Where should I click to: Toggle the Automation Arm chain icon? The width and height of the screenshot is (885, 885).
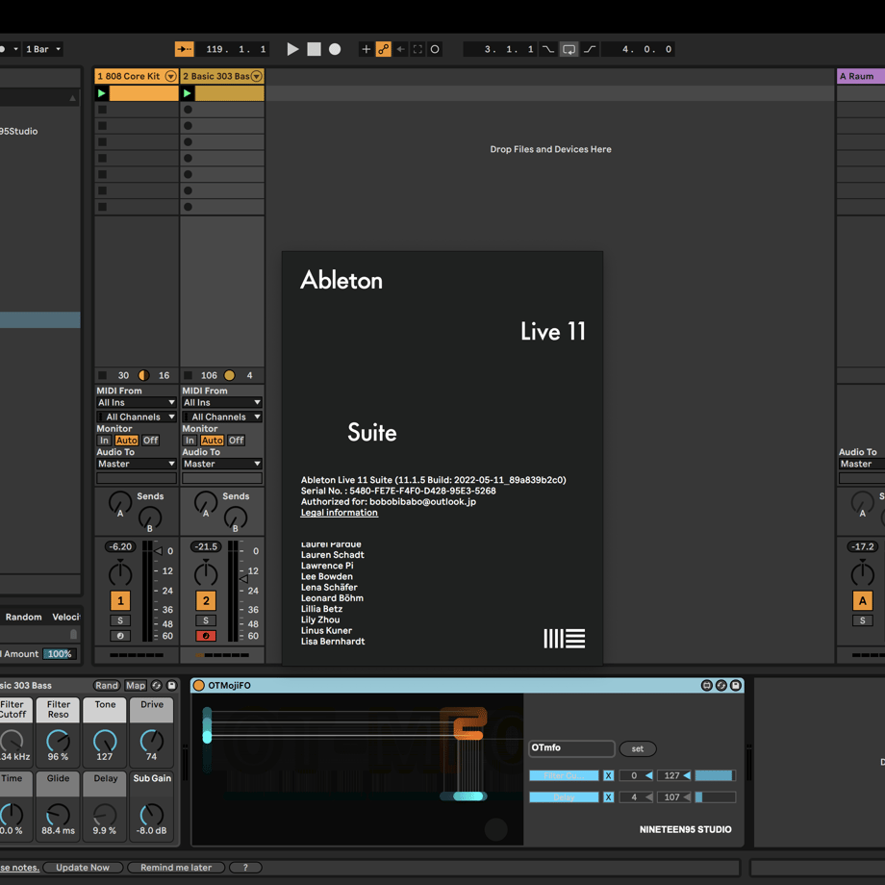(x=383, y=49)
